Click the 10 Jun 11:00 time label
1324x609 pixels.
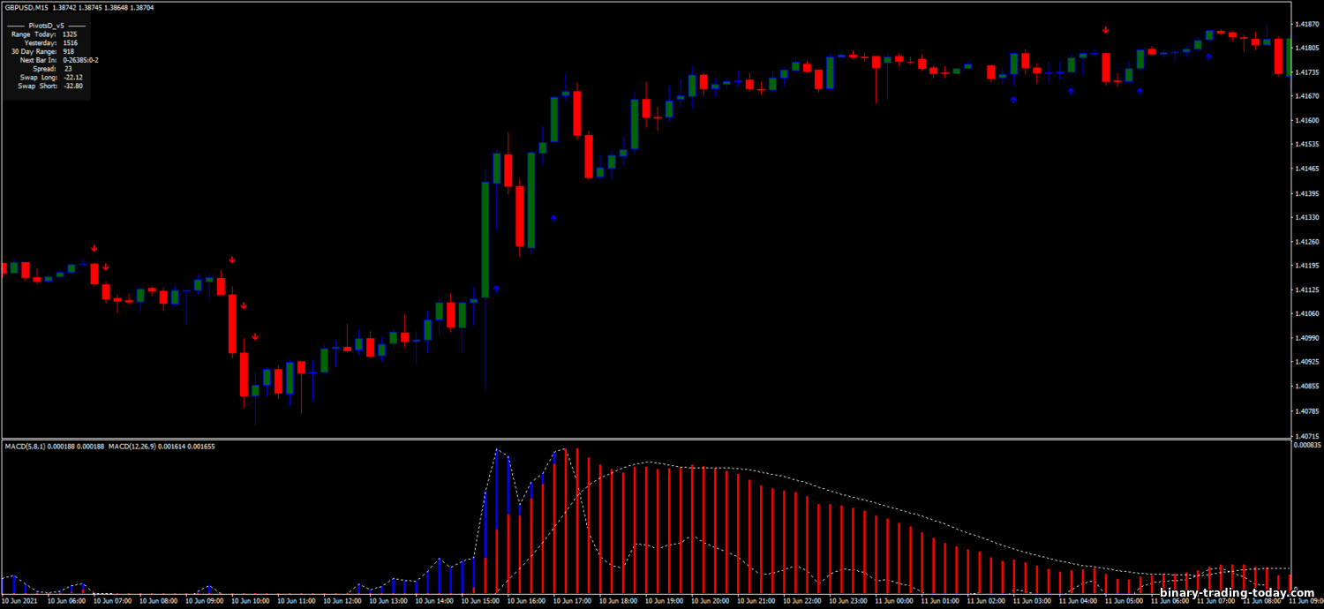[296, 601]
